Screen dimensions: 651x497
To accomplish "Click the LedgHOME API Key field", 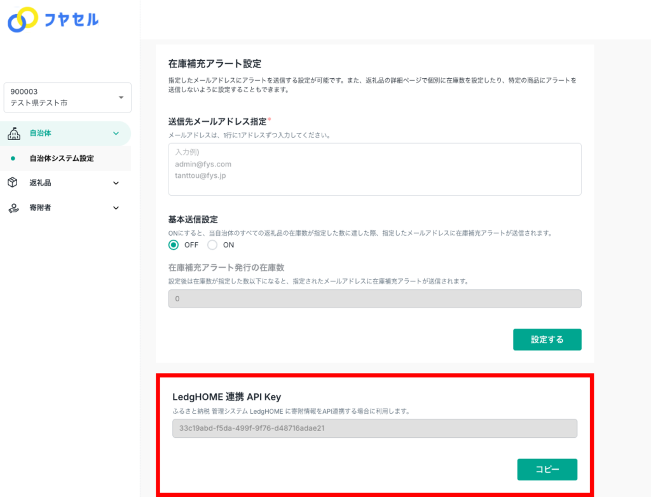I will 374,428.
